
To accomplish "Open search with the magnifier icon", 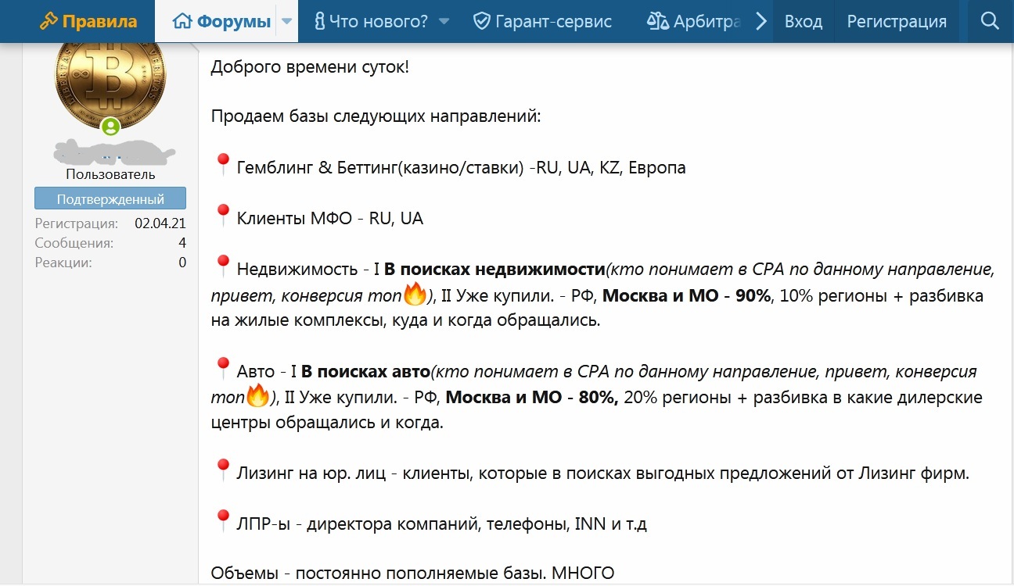I will [990, 21].
